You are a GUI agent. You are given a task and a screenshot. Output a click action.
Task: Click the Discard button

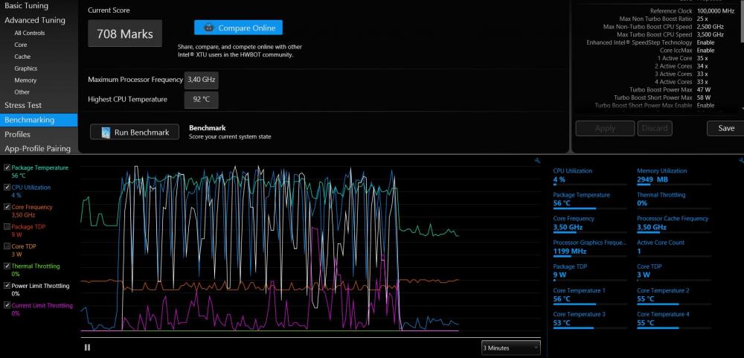pyautogui.click(x=654, y=128)
